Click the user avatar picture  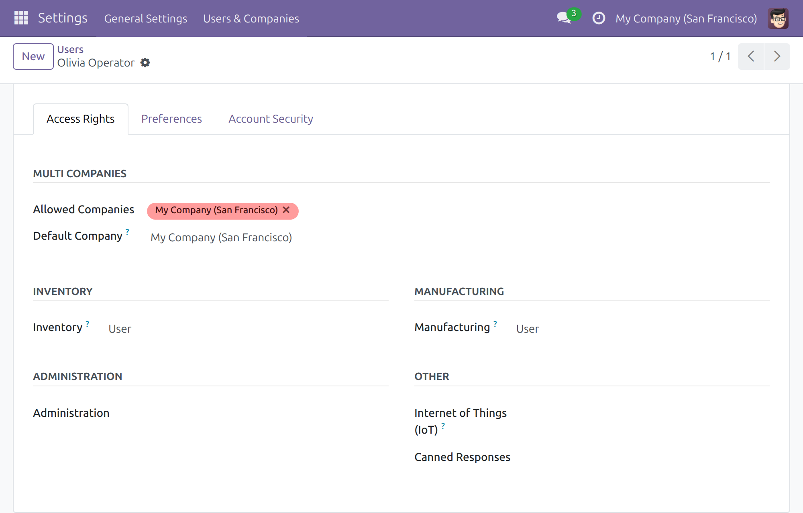point(778,18)
